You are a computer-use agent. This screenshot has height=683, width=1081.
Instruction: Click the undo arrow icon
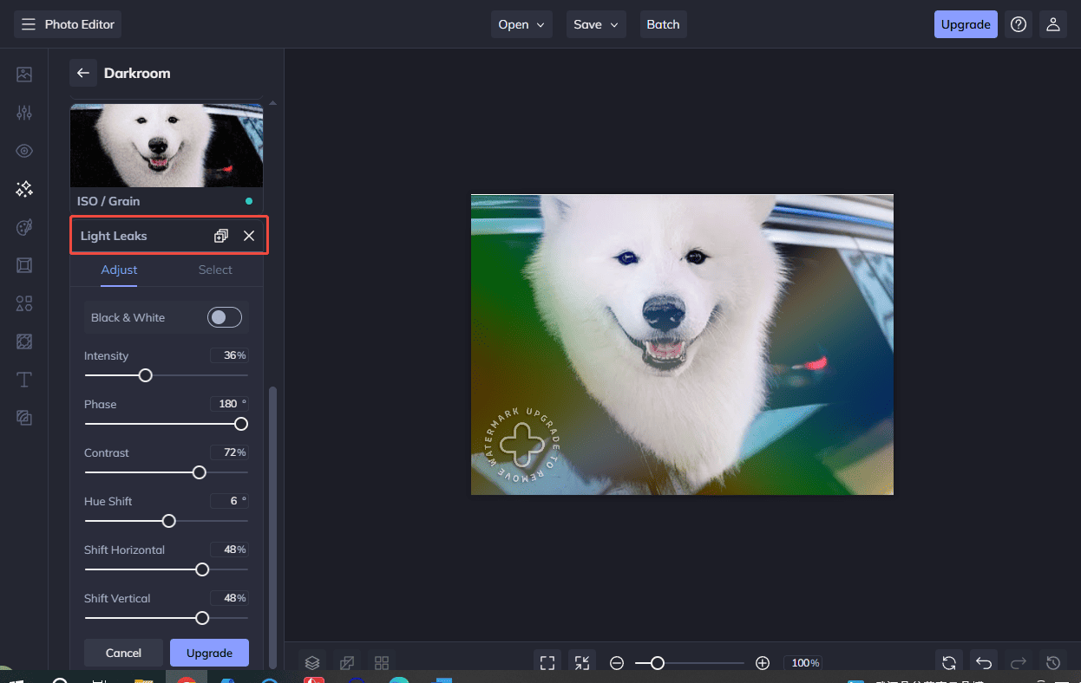(983, 661)
